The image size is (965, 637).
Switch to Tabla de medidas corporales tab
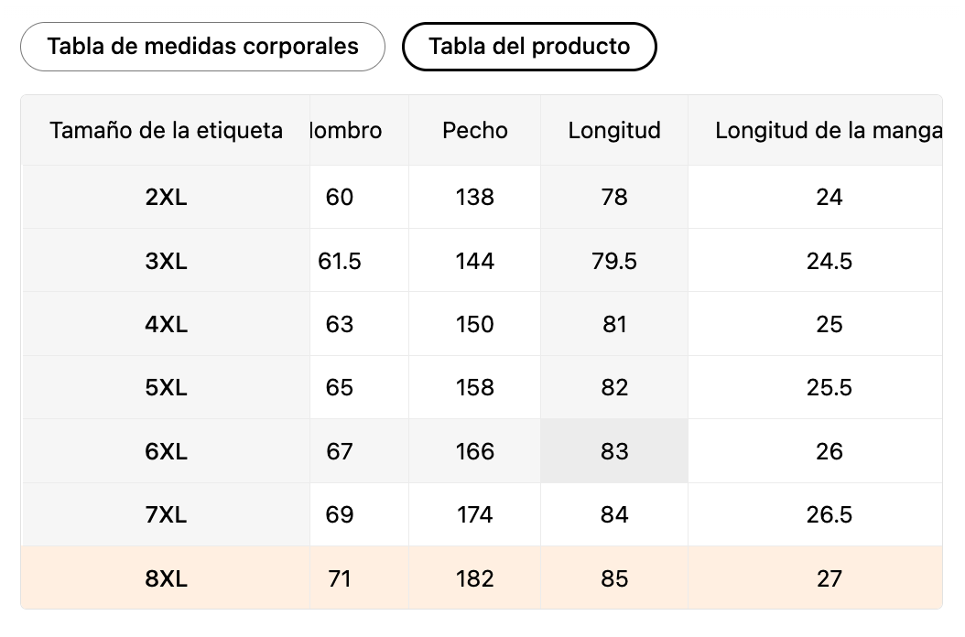point(202,47)
